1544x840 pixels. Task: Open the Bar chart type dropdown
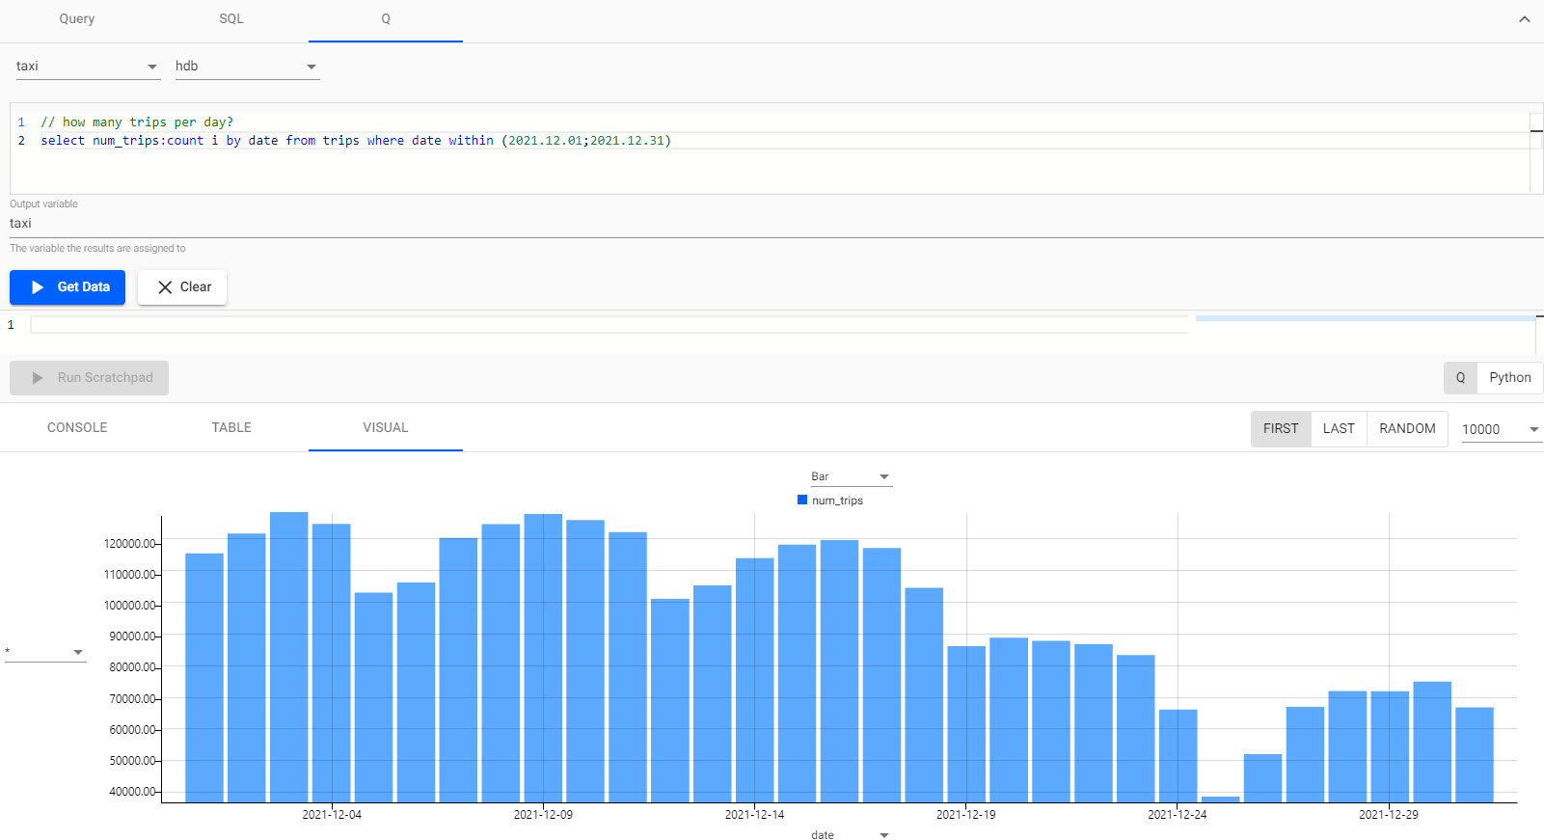click(851, 476)
